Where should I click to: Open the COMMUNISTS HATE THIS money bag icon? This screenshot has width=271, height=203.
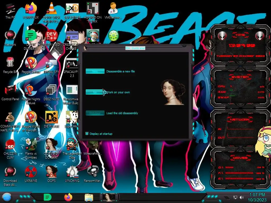[10, 122]
